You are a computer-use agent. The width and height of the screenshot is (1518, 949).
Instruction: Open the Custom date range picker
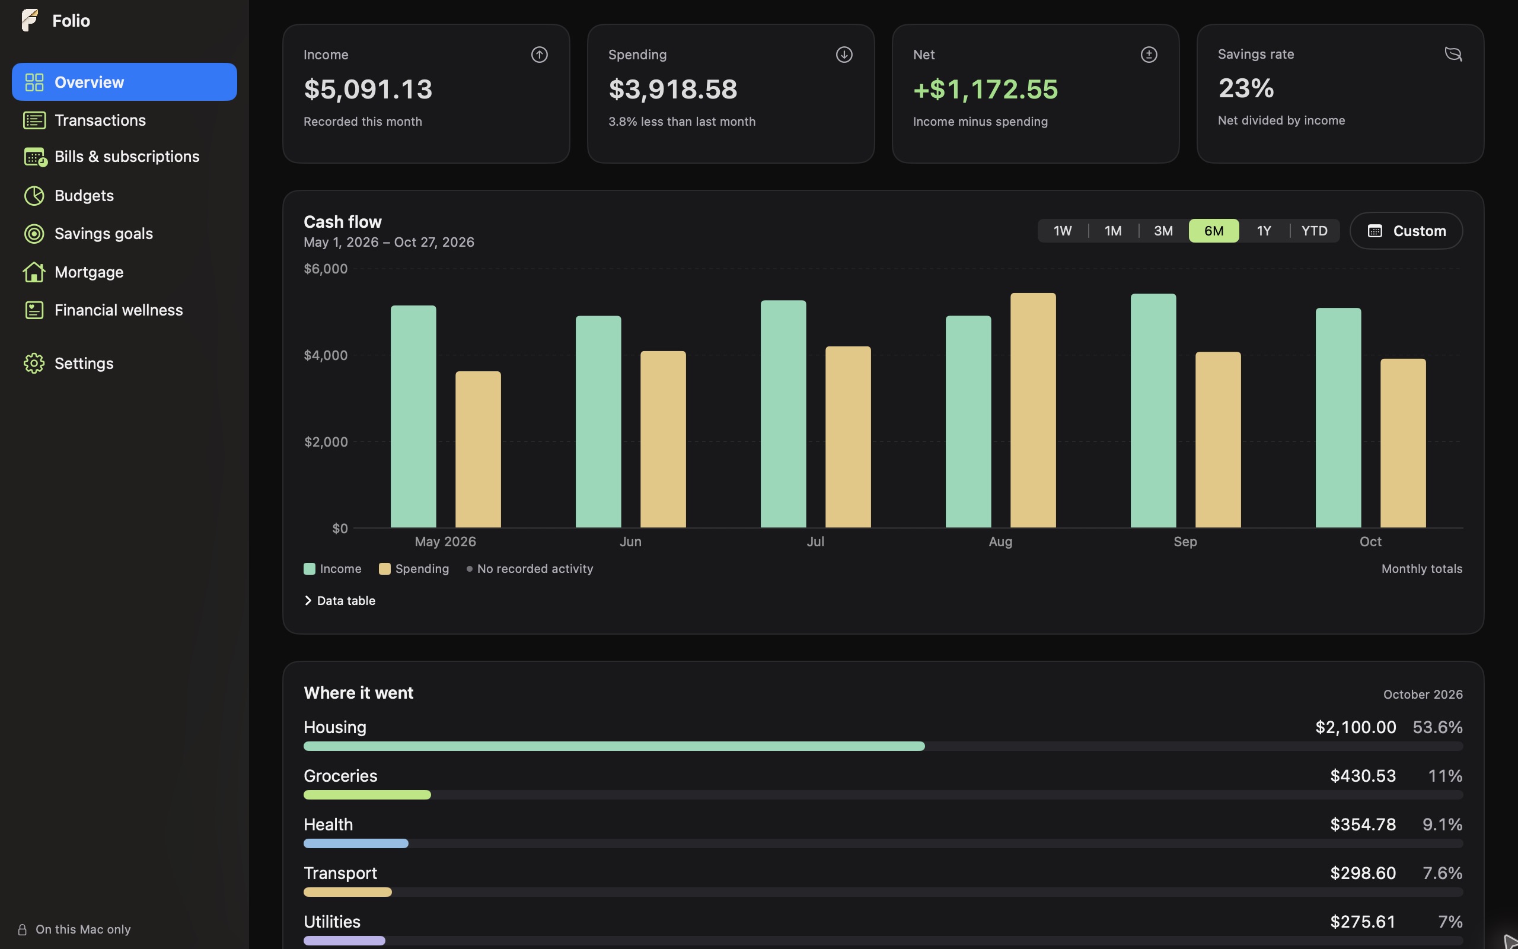point(1406,231)
